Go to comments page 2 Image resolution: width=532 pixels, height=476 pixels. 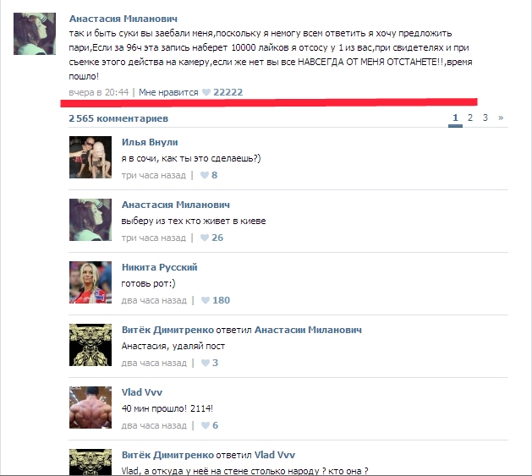[x=470, y=118]
